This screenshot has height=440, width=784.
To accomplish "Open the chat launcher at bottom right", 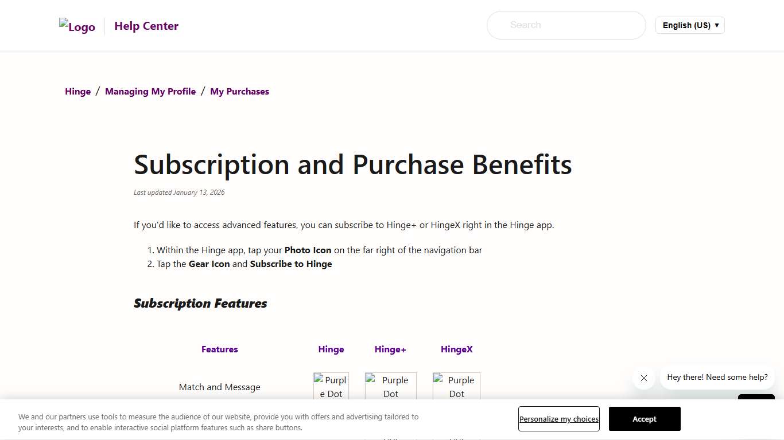I will pyautogui.click(x=756, y=401).
